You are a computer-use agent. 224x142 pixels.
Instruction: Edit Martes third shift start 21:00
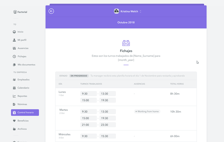point(88,125)
